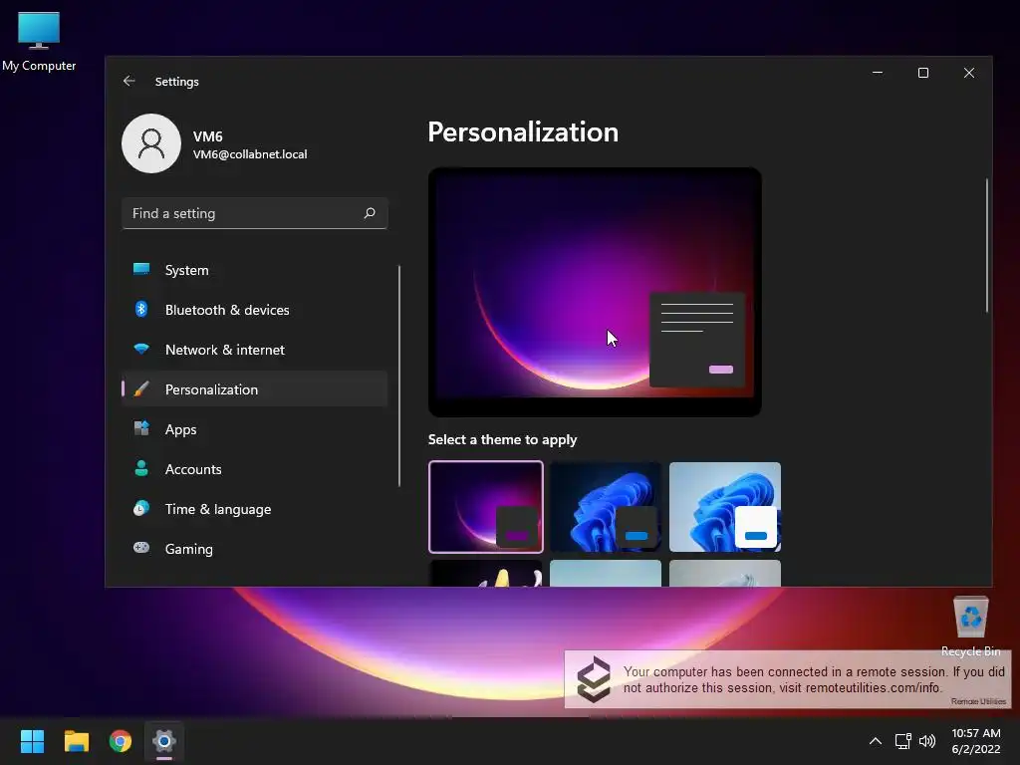This screenshot has width=1020, height=765.
Task: Click the search magnifier icon in Find a setting
Action: 370,213
